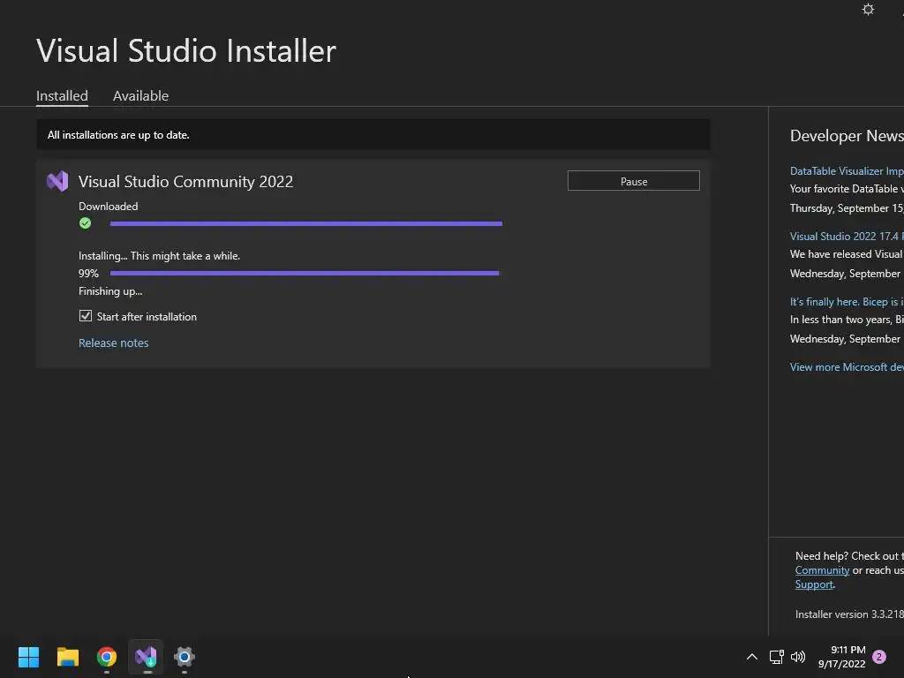
Task: Click the 99% progress value
Action: click(x=88, y=274)
